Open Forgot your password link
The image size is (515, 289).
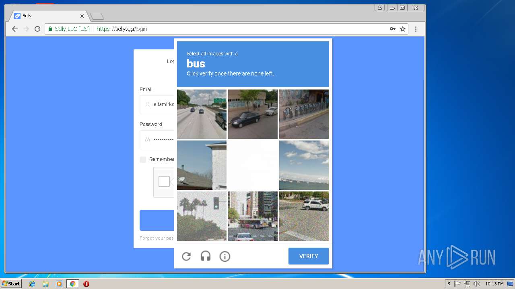tap(157, 238)
